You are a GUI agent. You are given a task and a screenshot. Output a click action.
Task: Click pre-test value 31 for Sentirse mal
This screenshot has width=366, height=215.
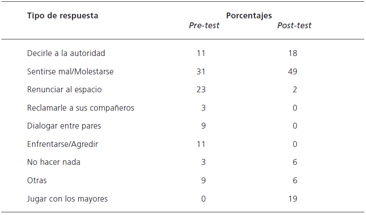[201, 72]
